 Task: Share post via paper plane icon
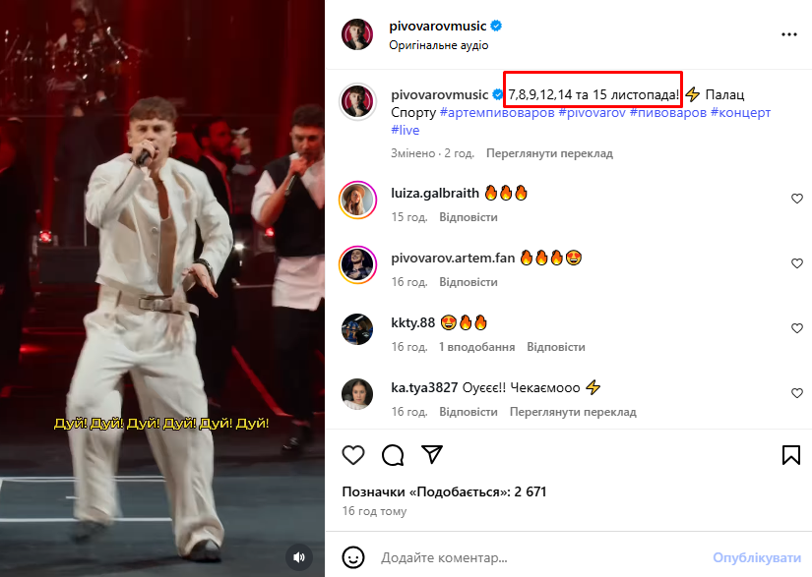pos(431,454)
